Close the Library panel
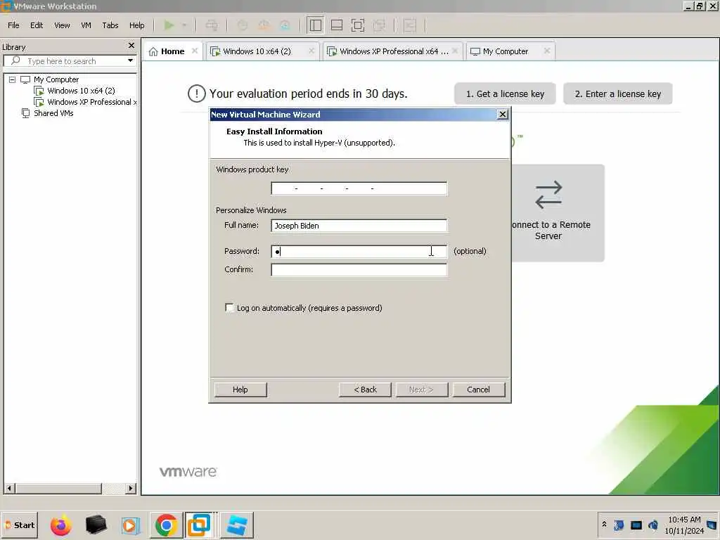Image resolution: width=720 pixels, height=540 pixels. click(131, 46)
